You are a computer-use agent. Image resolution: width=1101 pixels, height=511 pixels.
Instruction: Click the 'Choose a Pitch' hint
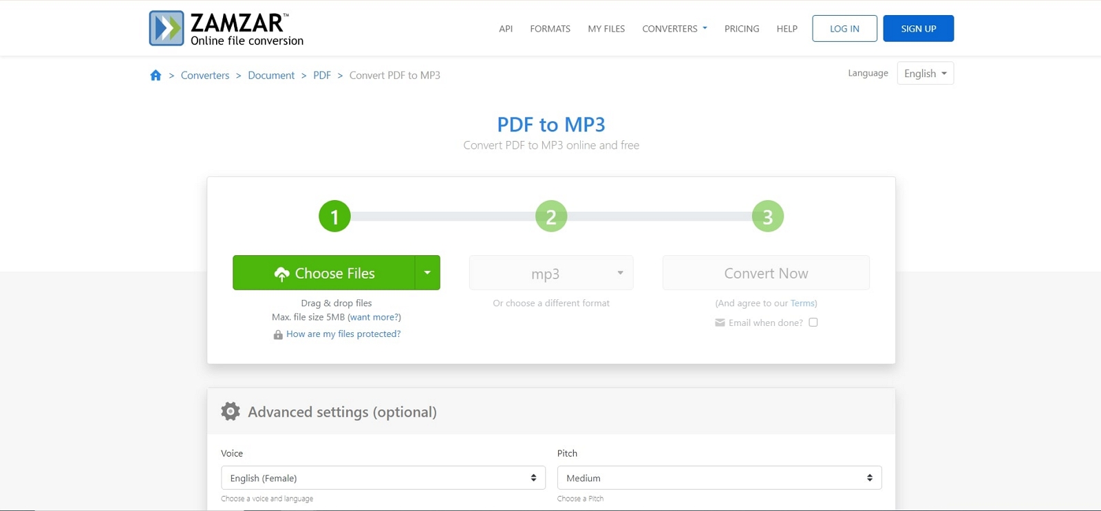(580, 499)
